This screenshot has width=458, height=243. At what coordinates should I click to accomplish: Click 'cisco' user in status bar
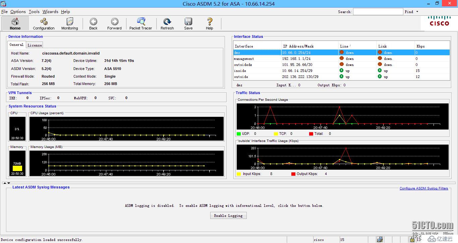click(x=319, y=240)
